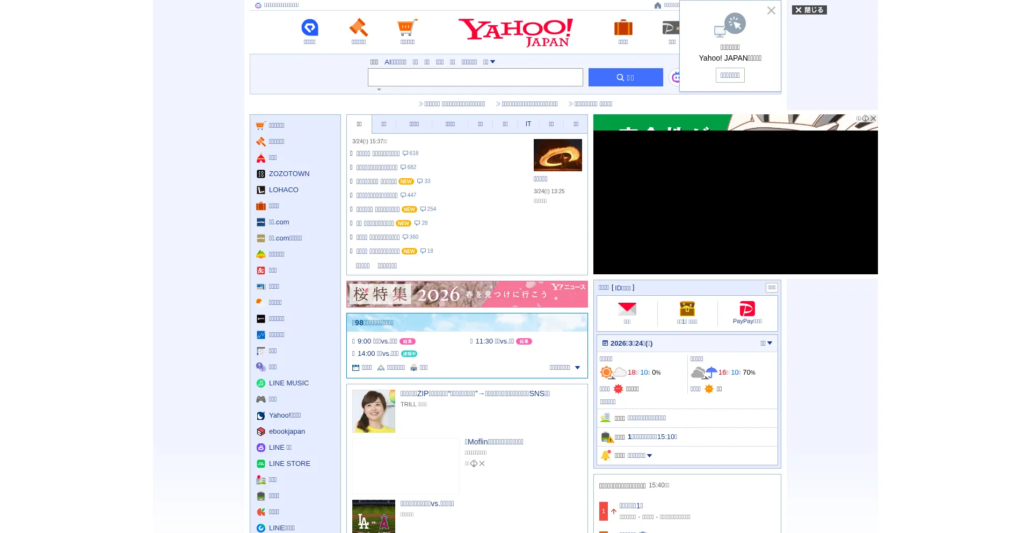
Task: Open the LA vs Angels baseball thumbnail
Action: click(374, 516)
